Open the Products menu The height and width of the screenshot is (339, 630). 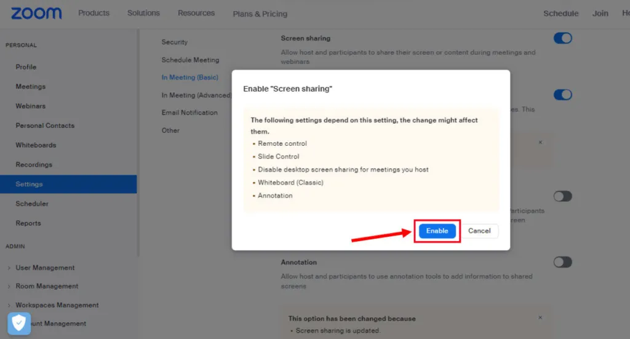(94, 13)
